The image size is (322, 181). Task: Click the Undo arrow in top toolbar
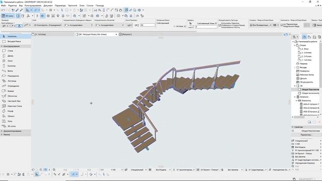point(3,10)
